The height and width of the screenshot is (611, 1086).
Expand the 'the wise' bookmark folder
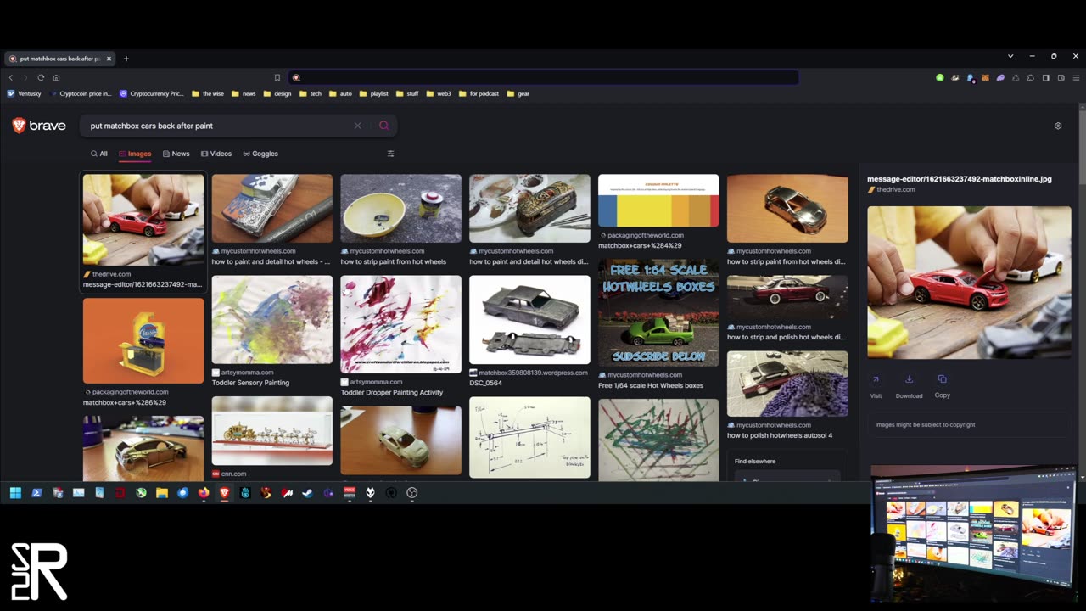[x=208, y=93]
